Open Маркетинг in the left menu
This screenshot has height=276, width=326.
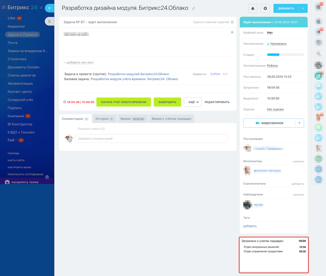pyautogui.click(x=16, y=26)
